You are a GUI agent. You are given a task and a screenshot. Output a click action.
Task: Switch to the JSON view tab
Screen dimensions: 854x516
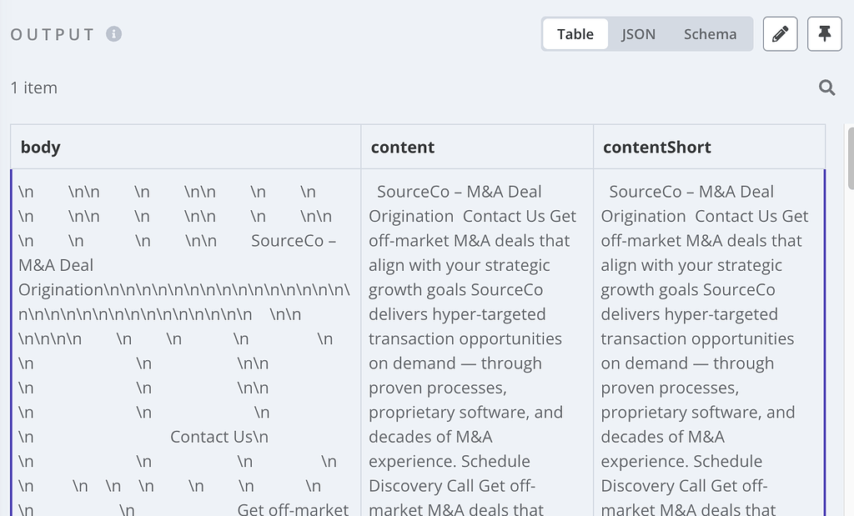[638, 34]
